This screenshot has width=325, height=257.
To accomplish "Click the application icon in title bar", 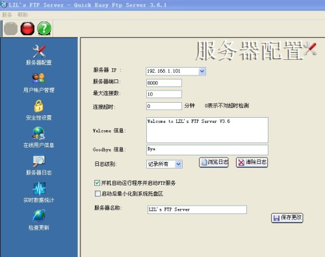I will (x=4, y=5).
